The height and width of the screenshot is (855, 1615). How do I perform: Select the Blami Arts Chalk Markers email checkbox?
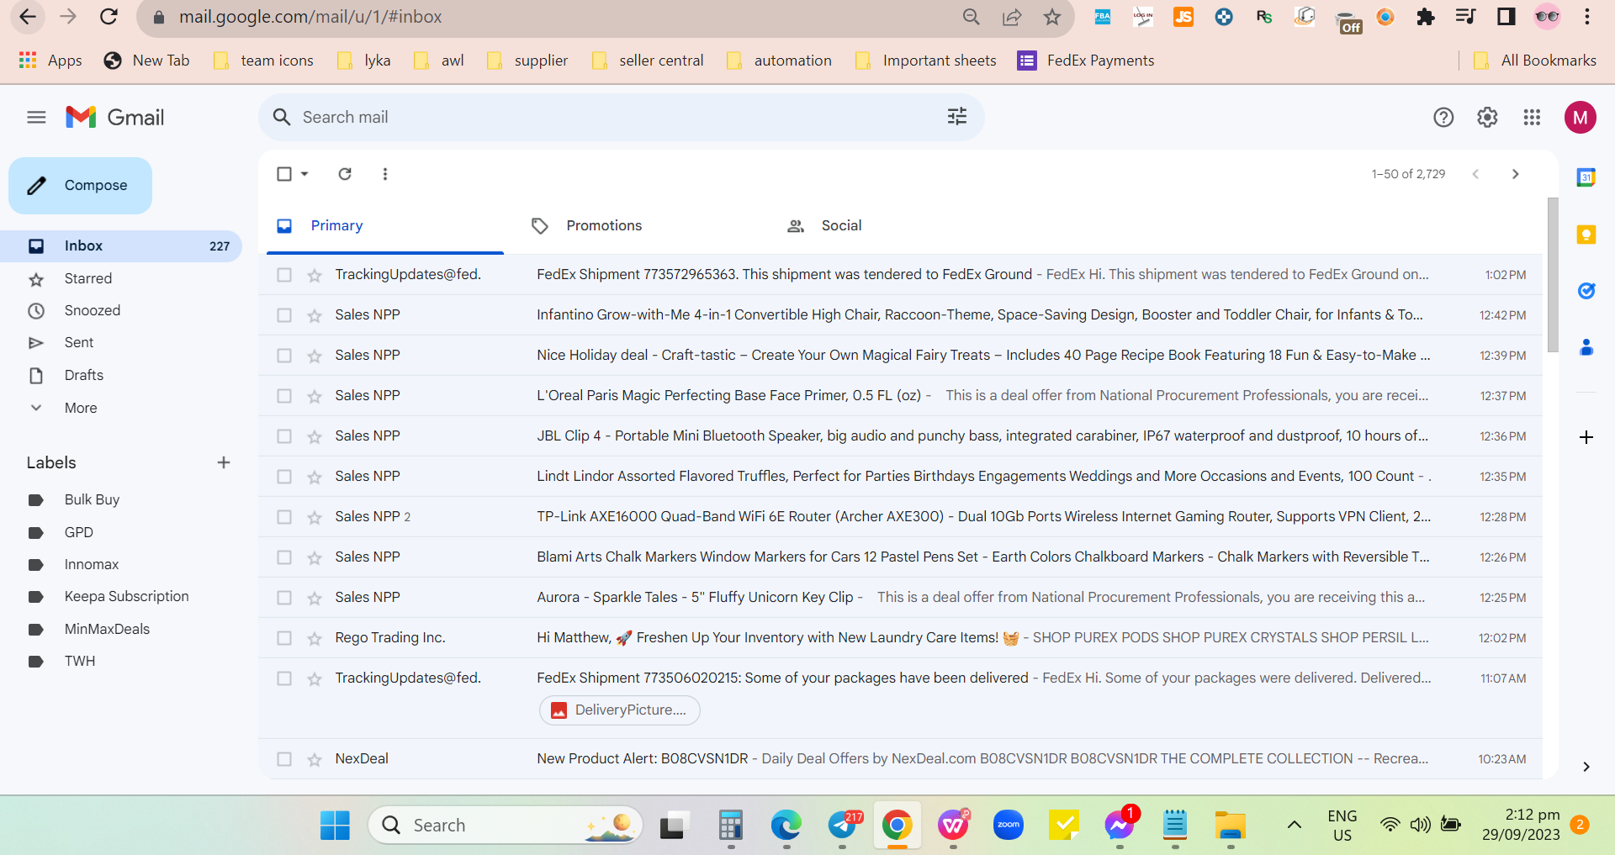pos(284,557)
